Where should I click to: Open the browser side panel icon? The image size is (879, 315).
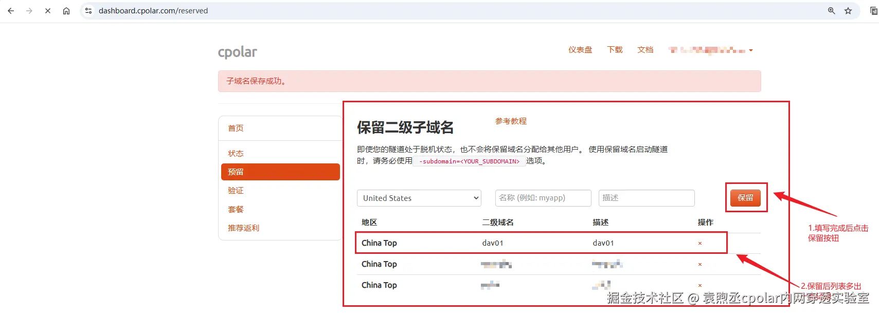(873, 11)
